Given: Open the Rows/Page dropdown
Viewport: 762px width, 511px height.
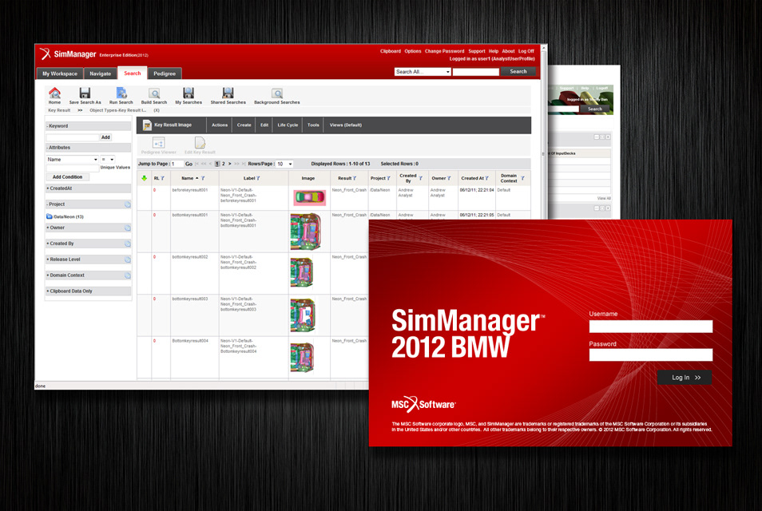Looking at the screenshot, I should coord(285,164).
